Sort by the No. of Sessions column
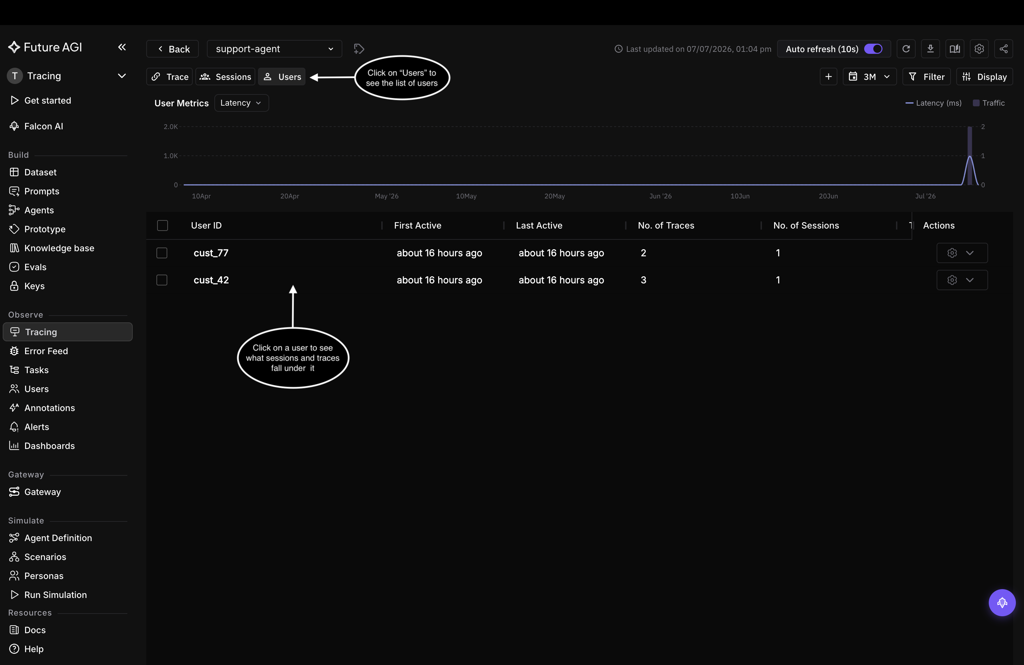Viewport: 1024px width, 665px height. coord(806,226)
